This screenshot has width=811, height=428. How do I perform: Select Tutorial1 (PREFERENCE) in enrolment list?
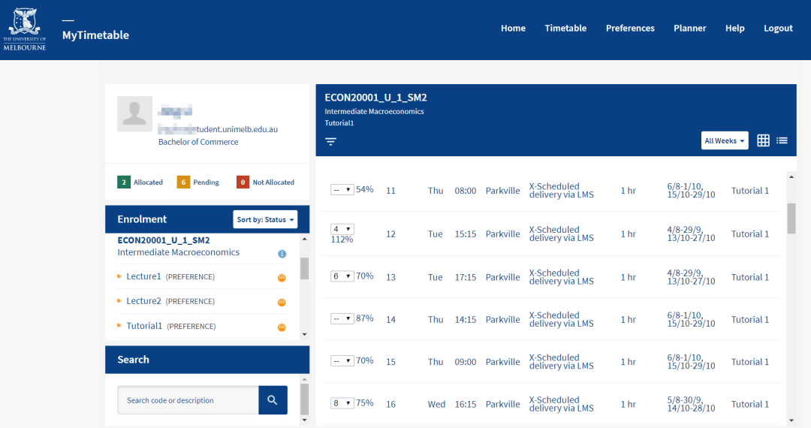click(171, 326)
